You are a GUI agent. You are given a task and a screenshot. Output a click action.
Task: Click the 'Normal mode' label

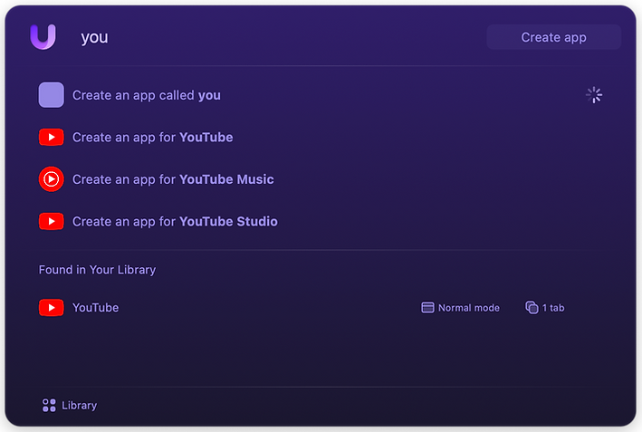point(469,308)
